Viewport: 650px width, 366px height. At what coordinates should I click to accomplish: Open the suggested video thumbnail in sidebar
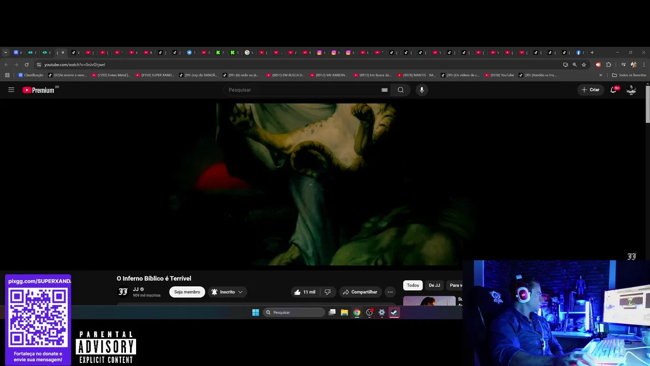pos(430,301)
